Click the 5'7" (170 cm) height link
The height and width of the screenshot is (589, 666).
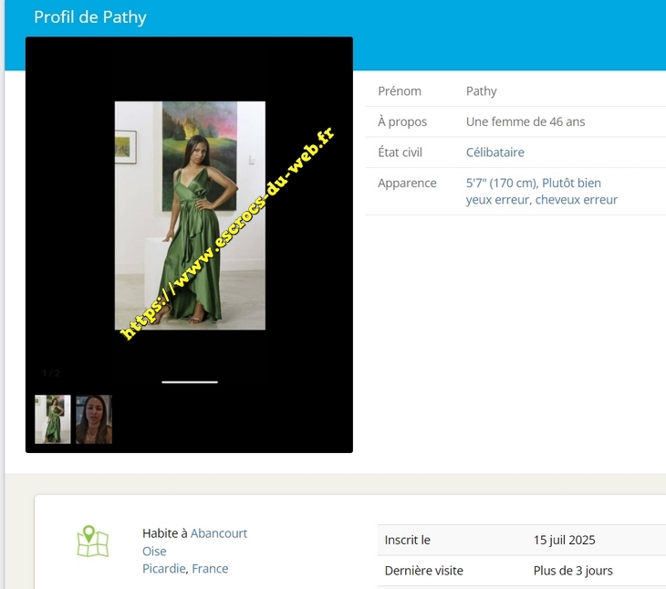pyautogui.click(x=501, y=183)
